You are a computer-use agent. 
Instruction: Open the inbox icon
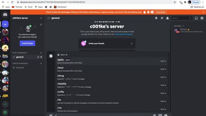(x=196, y=18)
